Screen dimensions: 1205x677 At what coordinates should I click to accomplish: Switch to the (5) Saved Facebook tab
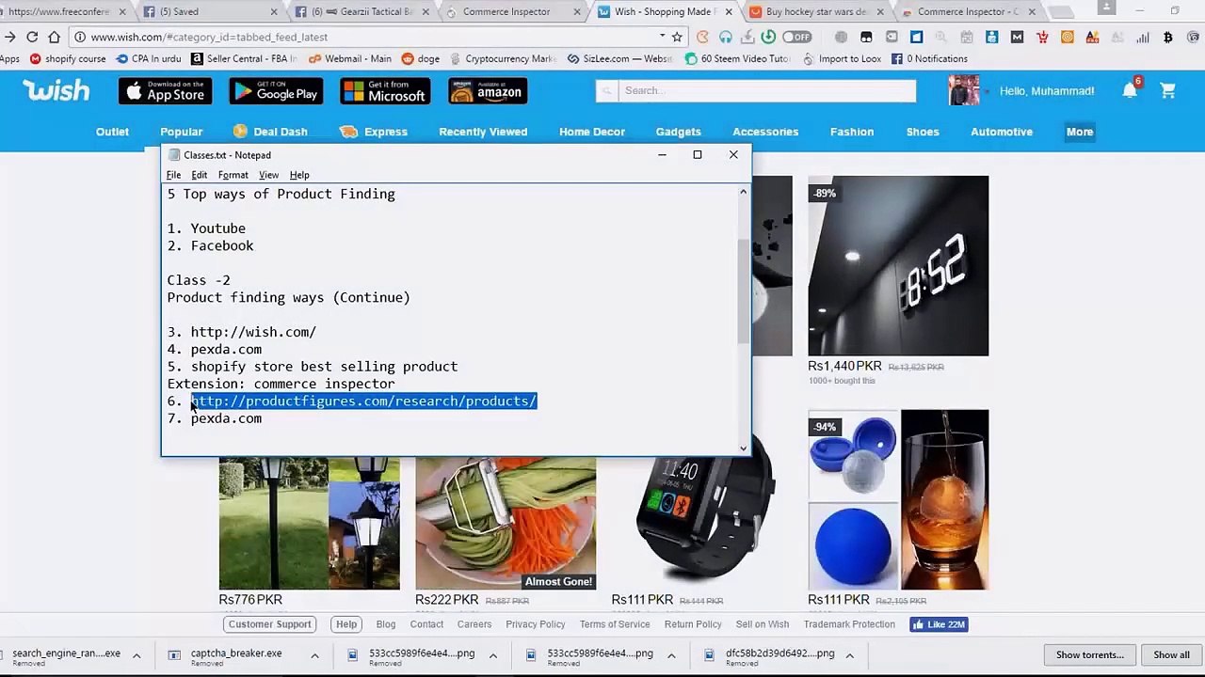click(x=209, y=12)
